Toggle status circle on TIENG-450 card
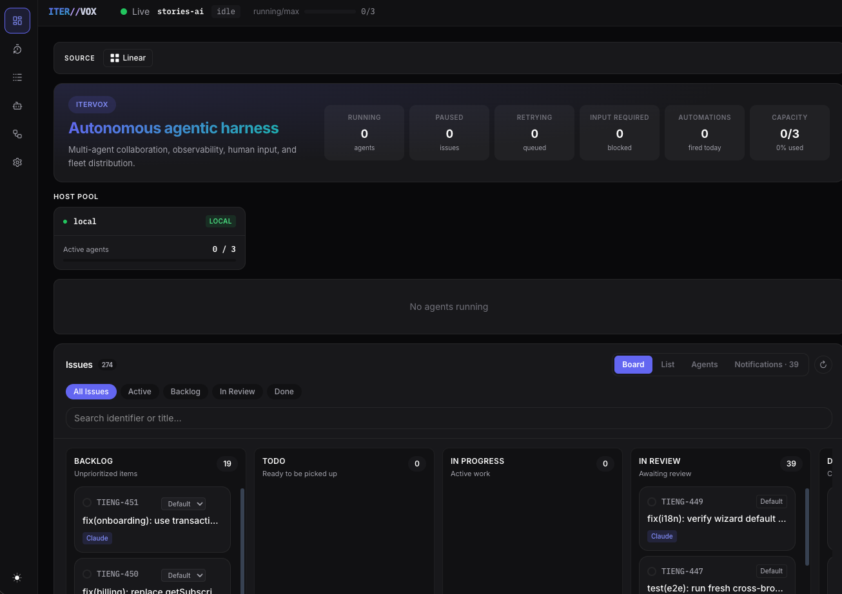Viewport: 842px width, 594px height. point(87,574)
